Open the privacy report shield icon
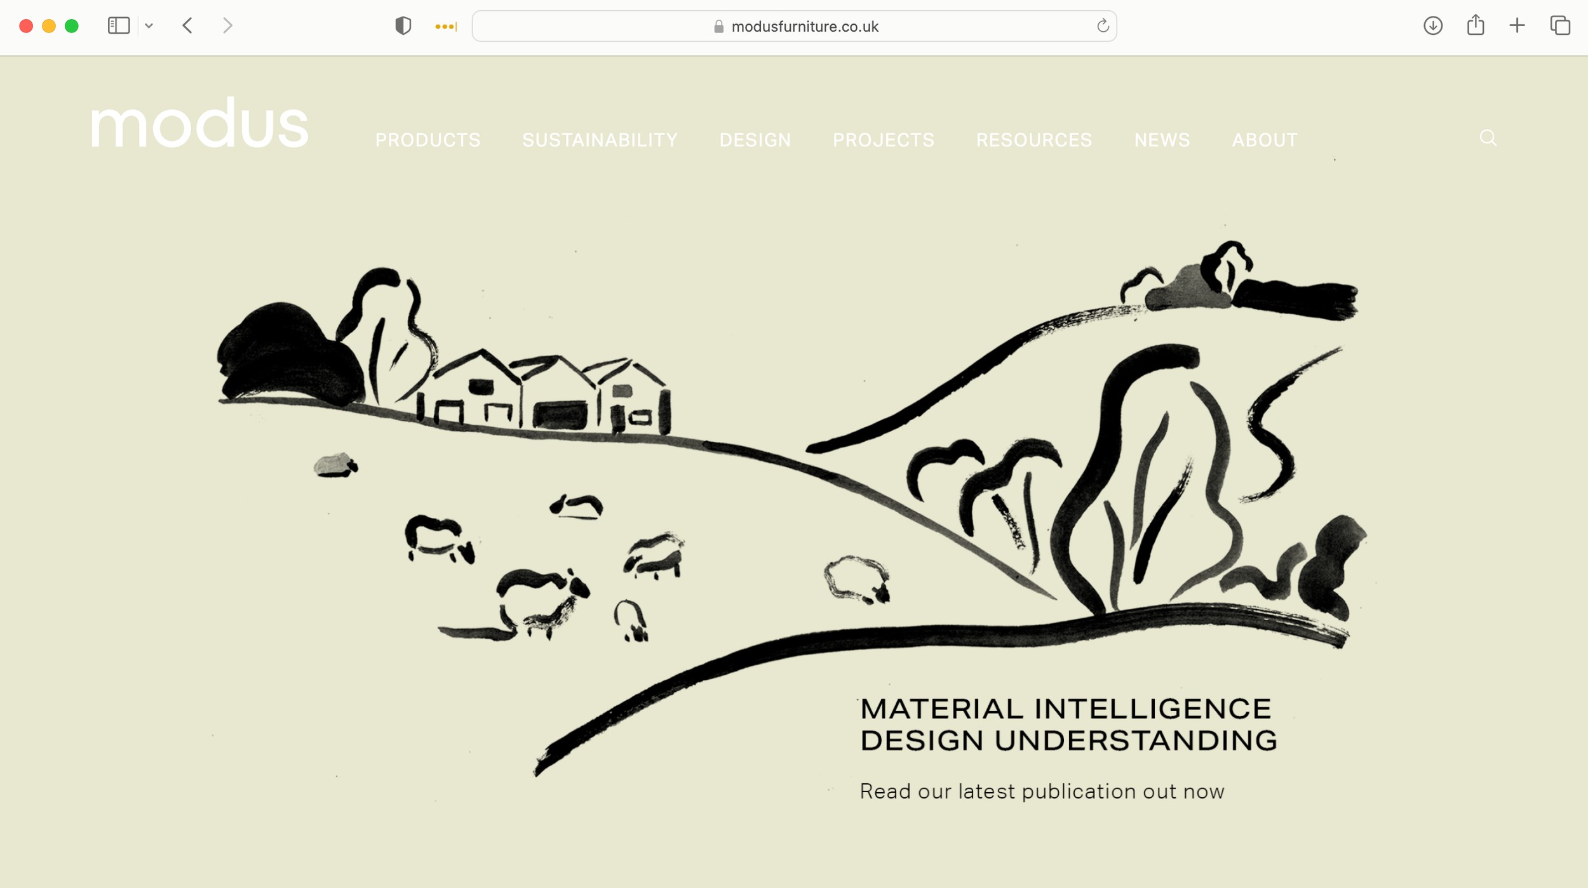 click(403, 25)
